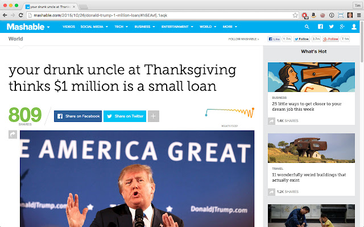Click the man and child photo thumbnail
The width and height of the screenshot is (364, 227).
pos(311,216)
